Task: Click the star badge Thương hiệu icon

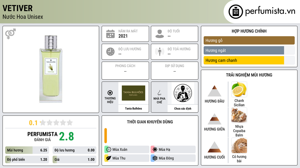Action: click(110, 93)
